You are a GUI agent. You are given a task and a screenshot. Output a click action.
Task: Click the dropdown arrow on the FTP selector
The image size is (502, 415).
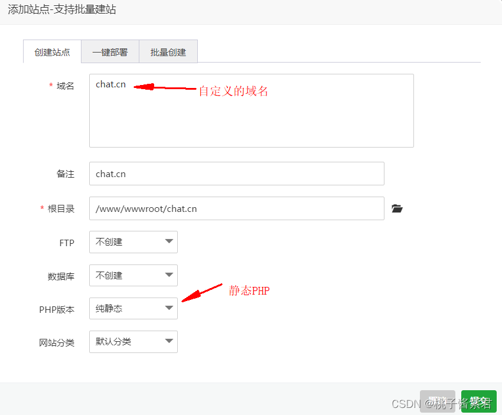pos(168,242)
